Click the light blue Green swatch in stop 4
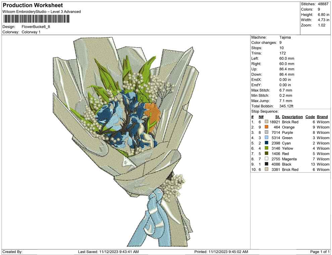Image resolution: width=332 pixels, height=255 pixels. click(266, 138)
